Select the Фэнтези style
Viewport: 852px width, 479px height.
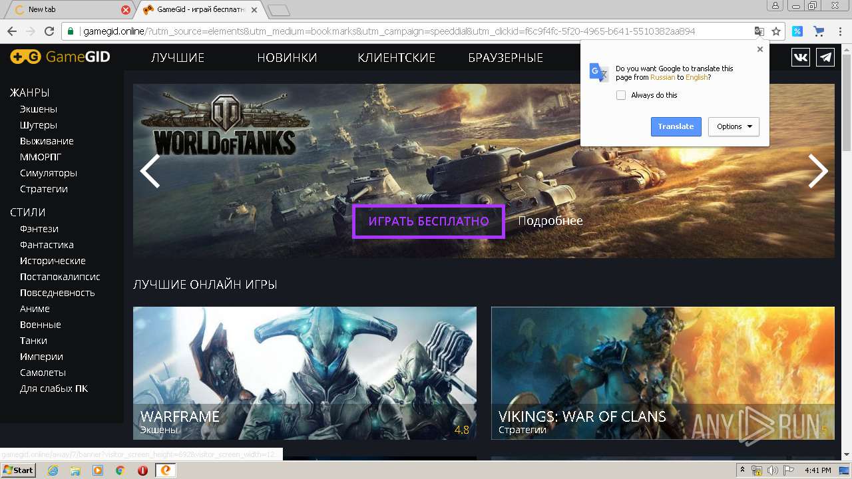click(x=39, y=229)
